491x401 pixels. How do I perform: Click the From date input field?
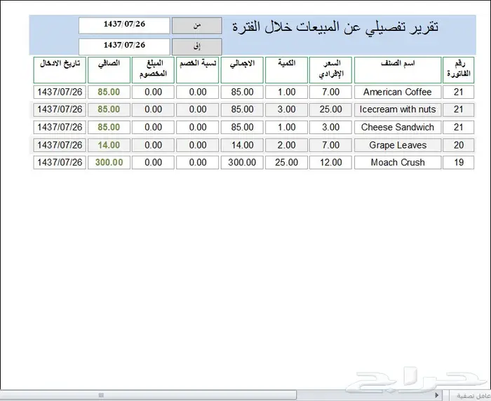[x=124, y=25]
